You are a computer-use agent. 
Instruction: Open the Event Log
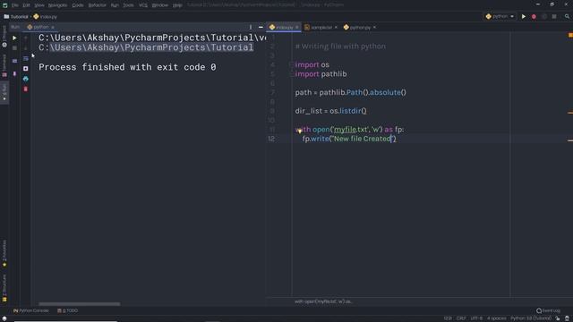[548, 310]
